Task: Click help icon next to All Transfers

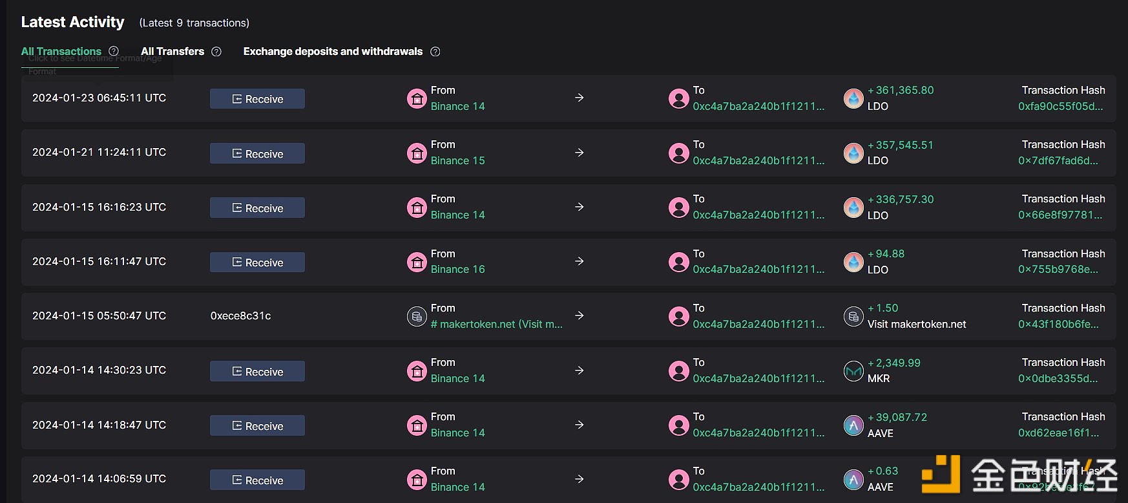Action: 216,52
